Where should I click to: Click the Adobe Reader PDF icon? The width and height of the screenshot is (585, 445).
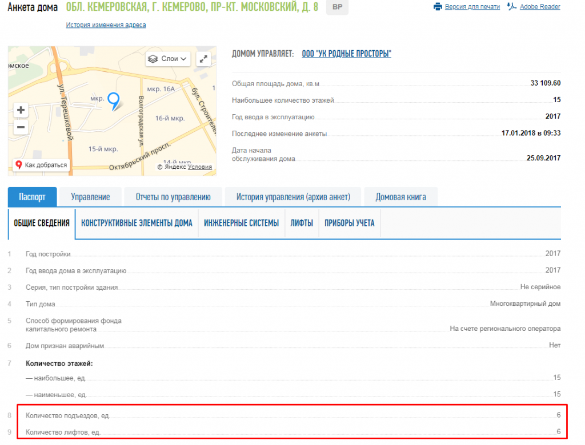point(512,7)
